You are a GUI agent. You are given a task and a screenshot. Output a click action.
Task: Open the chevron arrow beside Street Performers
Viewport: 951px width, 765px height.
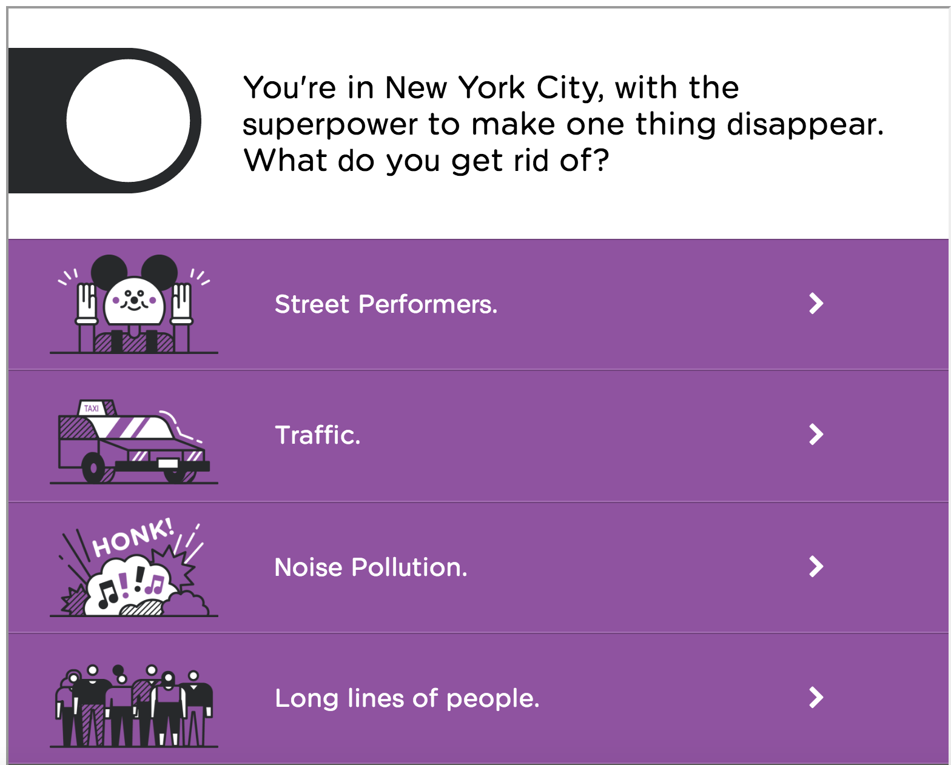(x=816, y=303)
